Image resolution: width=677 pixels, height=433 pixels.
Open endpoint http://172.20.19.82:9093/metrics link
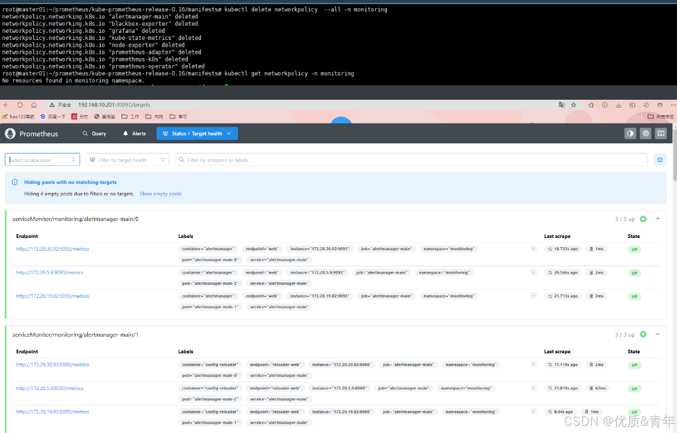tap(53, 296)
